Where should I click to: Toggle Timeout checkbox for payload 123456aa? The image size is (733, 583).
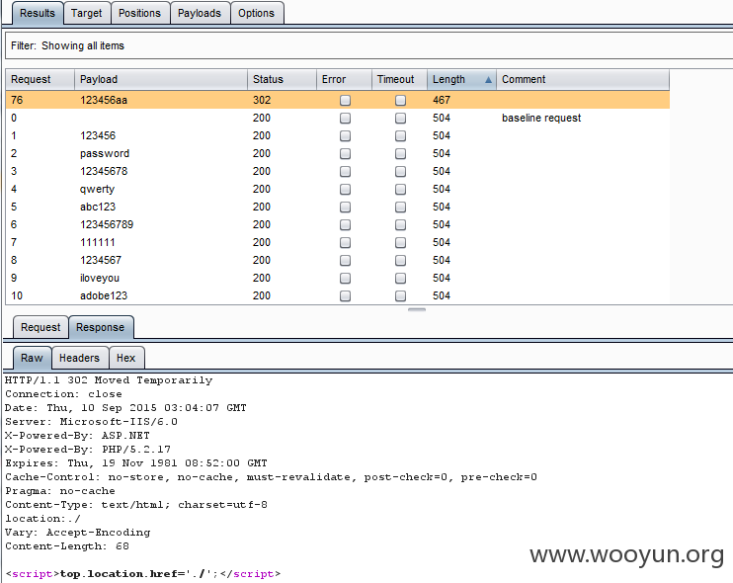[x=400, y=100]
